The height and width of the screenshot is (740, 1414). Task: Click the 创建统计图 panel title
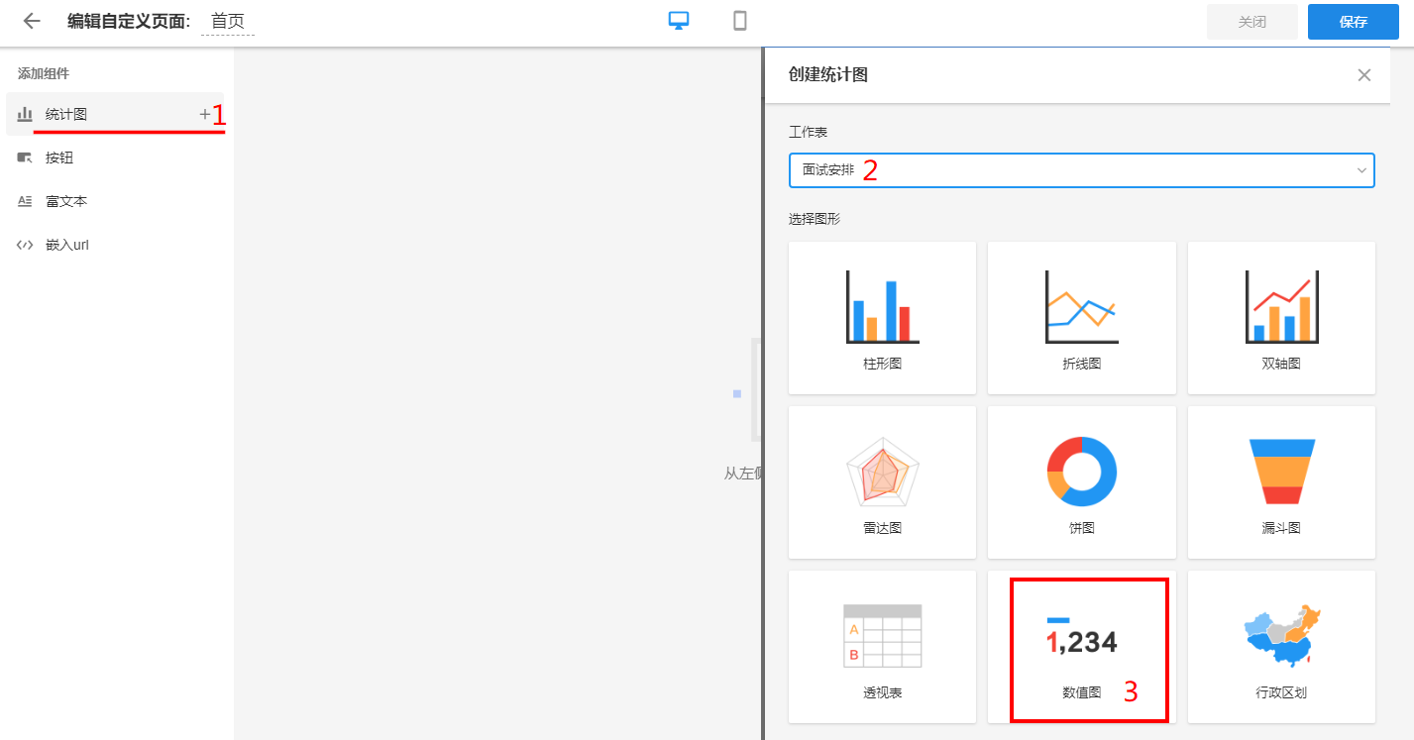click(827, 74)
